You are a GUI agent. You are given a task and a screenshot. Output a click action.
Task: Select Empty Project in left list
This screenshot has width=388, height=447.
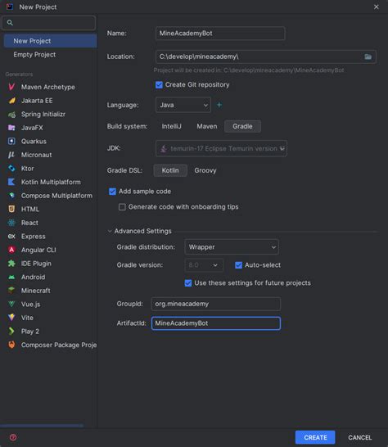(x=50, y=55)
